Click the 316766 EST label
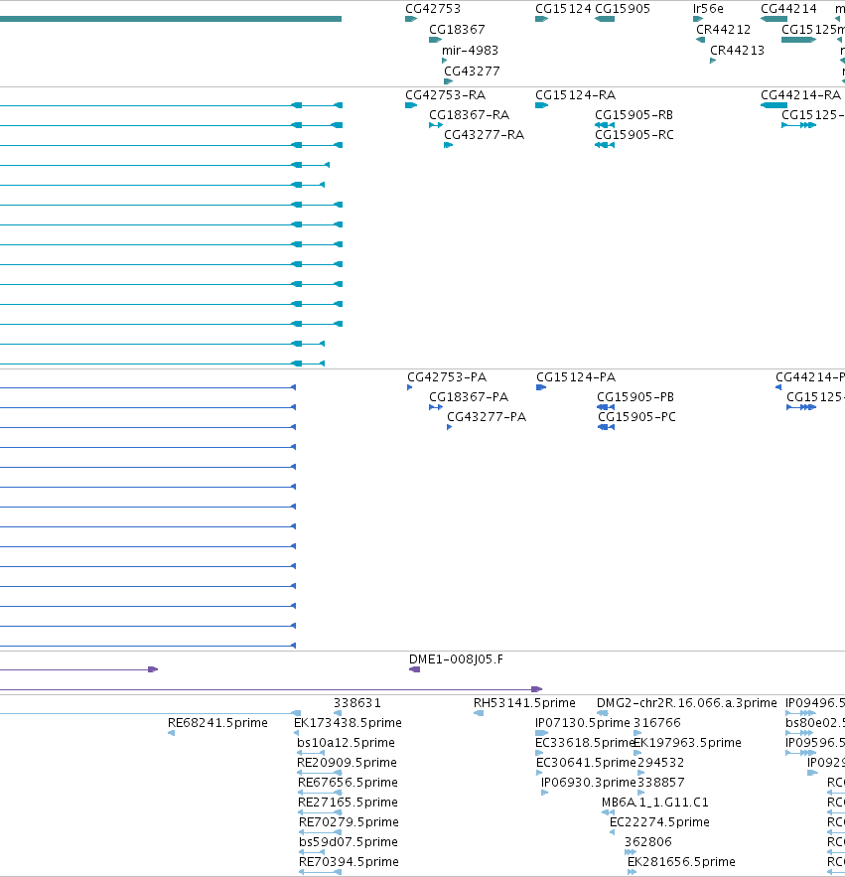Screen dimensions: 845x877 click(657, 723)
